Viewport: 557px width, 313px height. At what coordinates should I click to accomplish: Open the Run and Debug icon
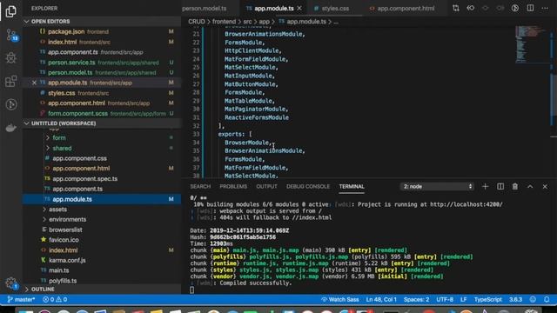coord(11,57)
